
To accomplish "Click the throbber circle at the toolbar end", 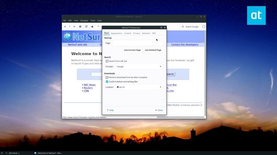I will (x=203, y=27).
